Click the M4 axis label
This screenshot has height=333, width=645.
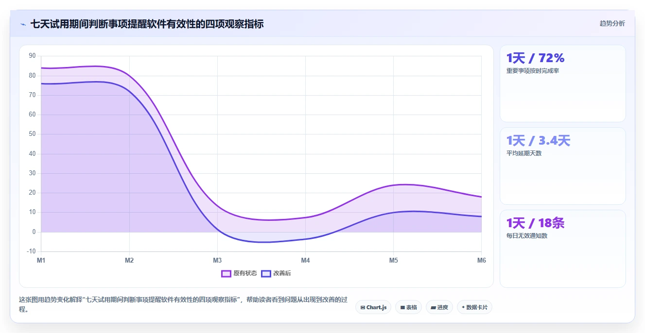305,261
